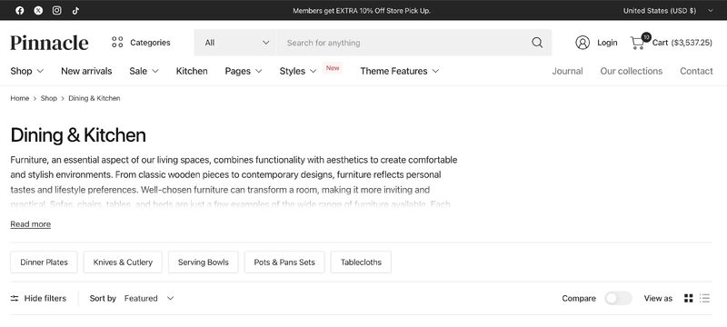Open the United States (USD $) currency selector
Screen dimensions: 727x327
point(668,11)
